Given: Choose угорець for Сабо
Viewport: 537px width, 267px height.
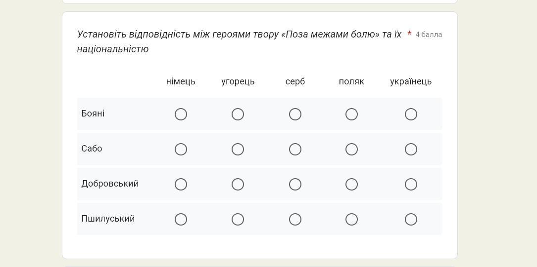Looking at the screenshot, I should [x=238, y=150].
